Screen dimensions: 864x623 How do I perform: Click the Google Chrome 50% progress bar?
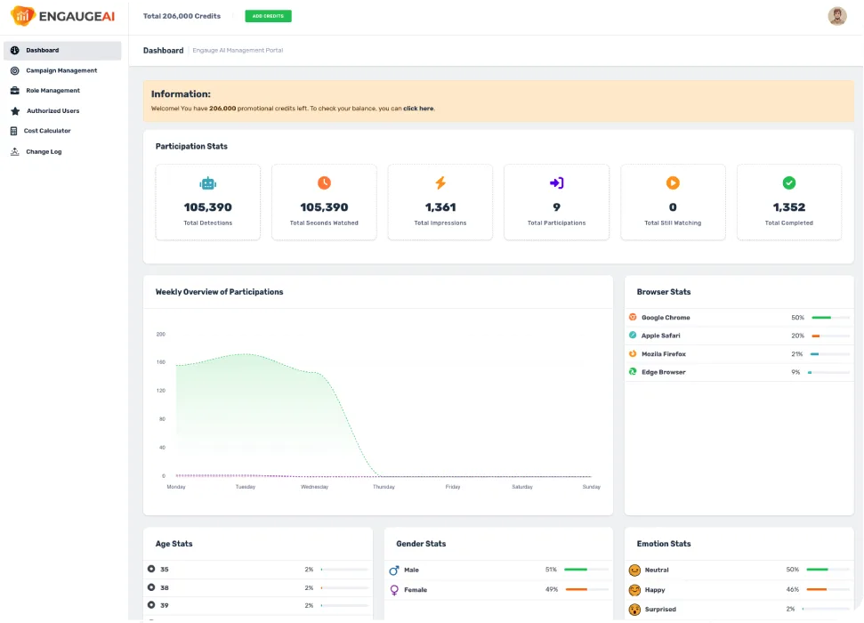830,318
